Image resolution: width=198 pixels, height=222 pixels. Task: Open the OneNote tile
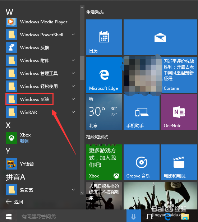[179, 112]
